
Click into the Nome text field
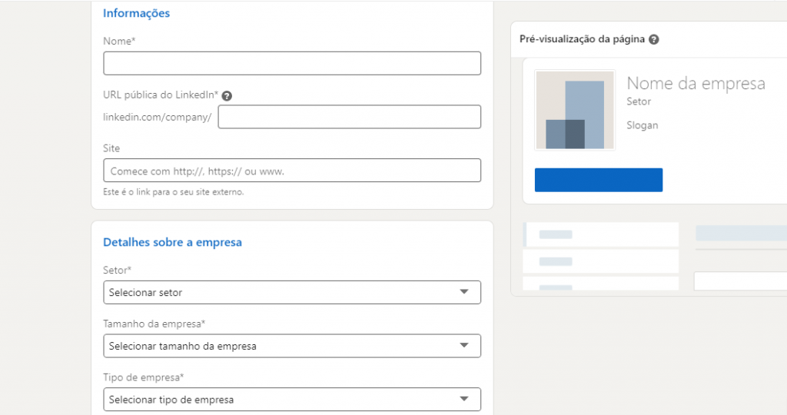[x=292, y=63]
